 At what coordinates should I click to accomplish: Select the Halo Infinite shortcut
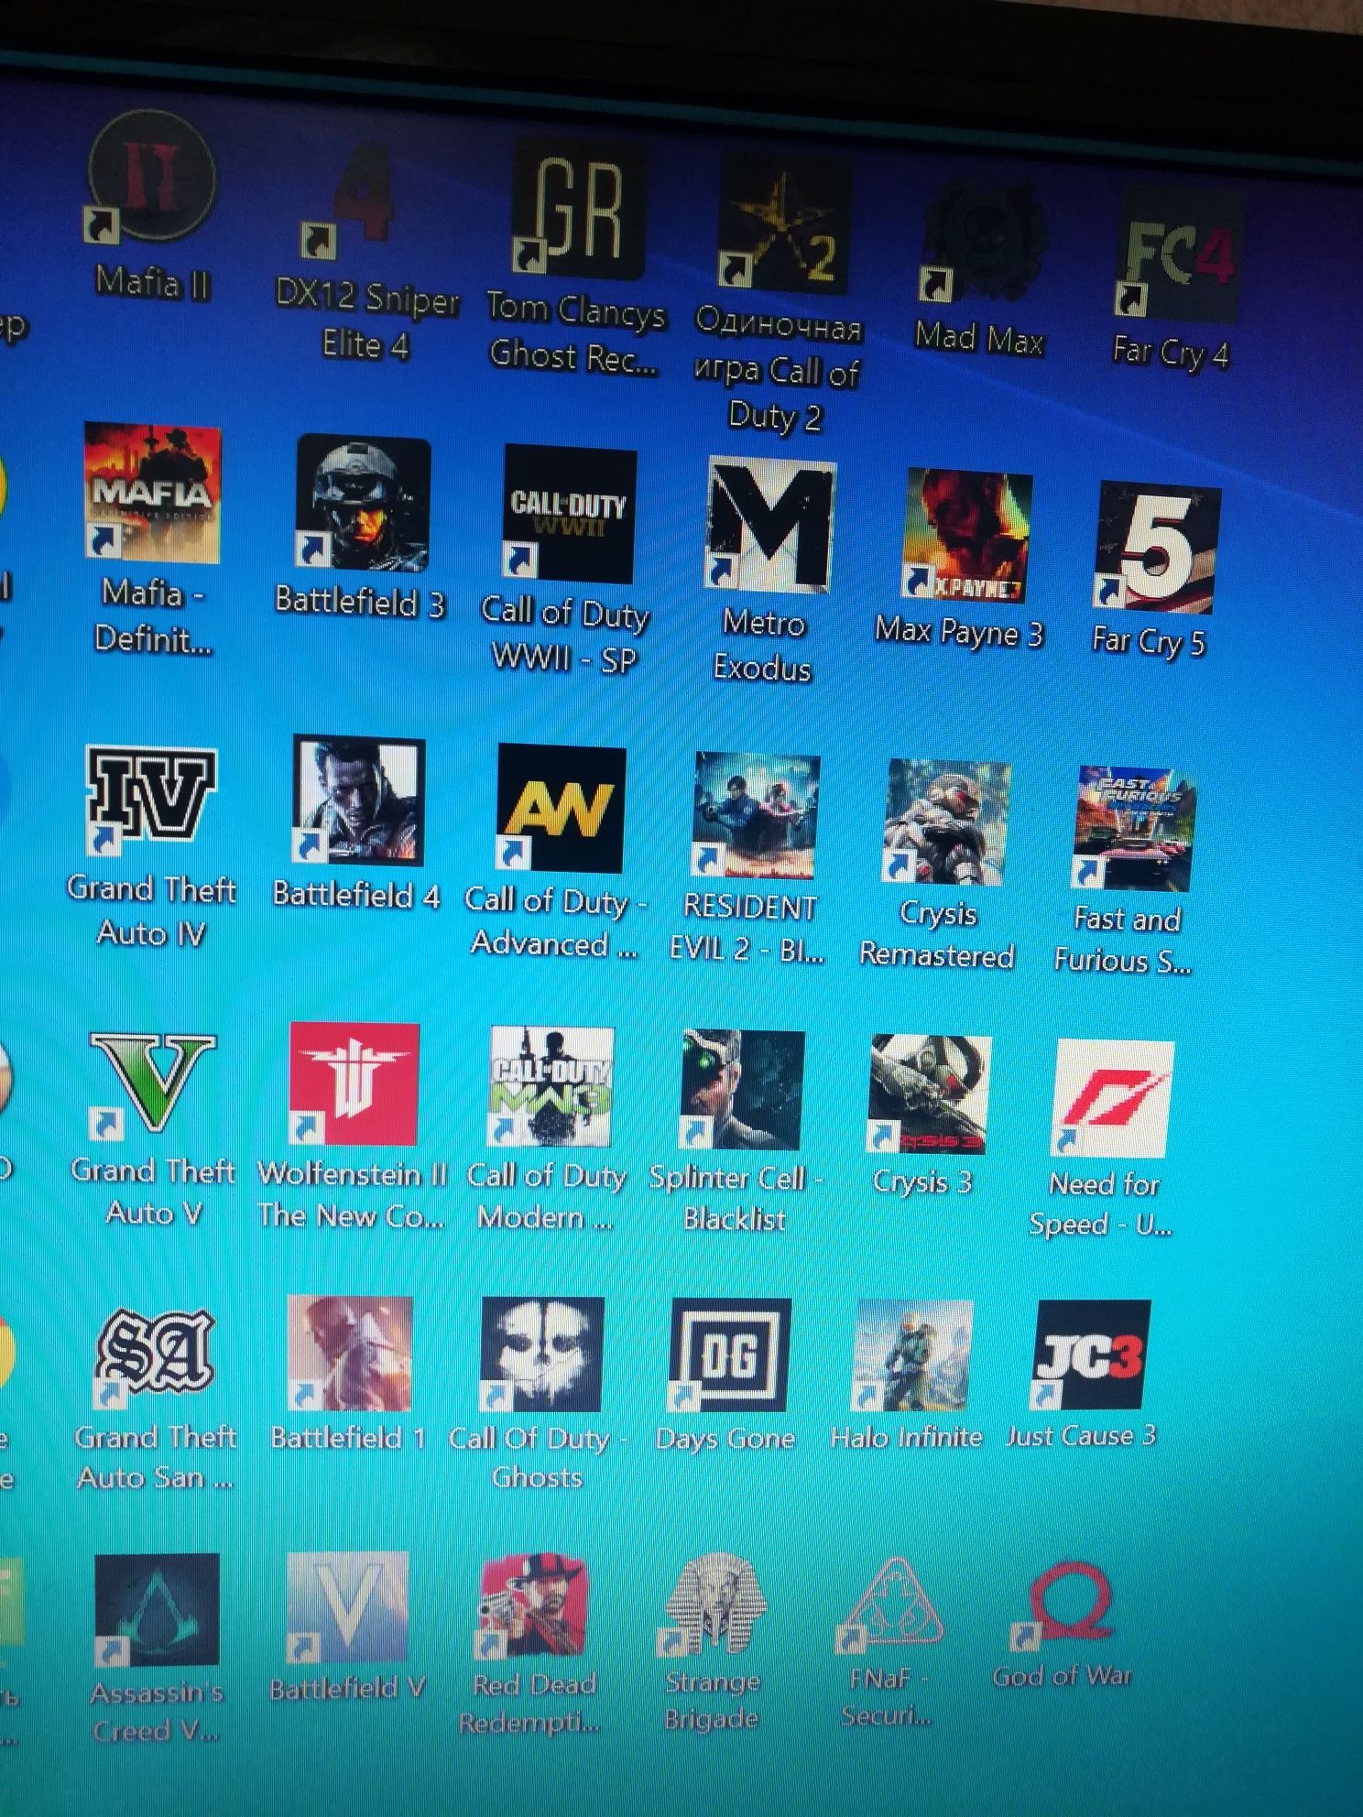[x=913, y=1355]
